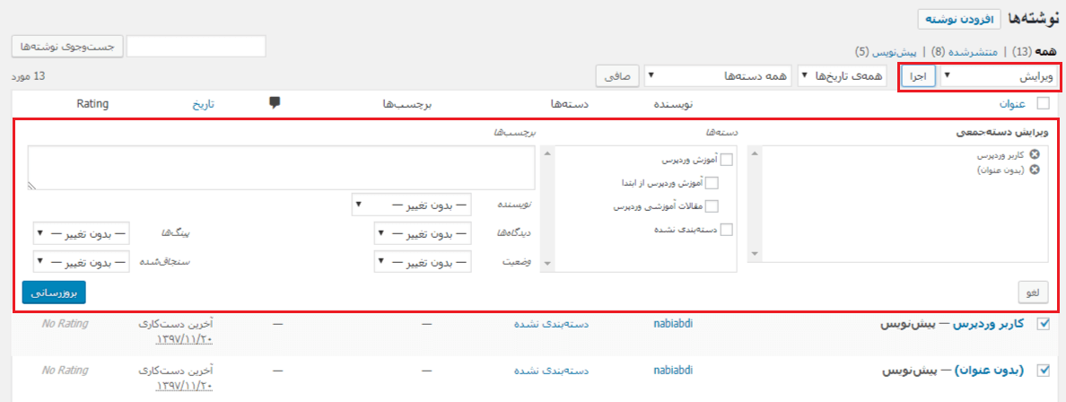Remove (بدون عنوان) from bulk edit list
The image size is (1066, 402).
pos(1035,170)
